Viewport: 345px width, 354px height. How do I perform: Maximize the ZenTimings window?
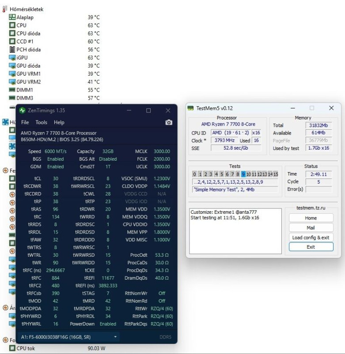[x=148, y=110]
